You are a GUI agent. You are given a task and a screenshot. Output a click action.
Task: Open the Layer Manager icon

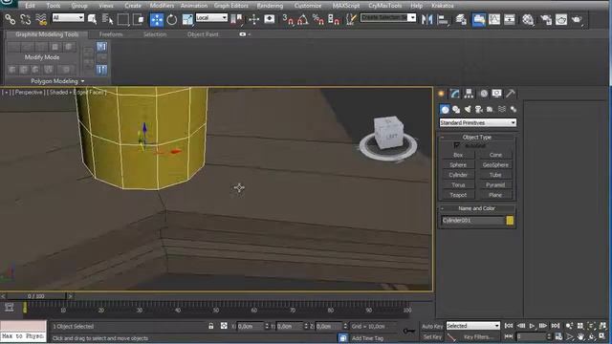click(461, 19)
